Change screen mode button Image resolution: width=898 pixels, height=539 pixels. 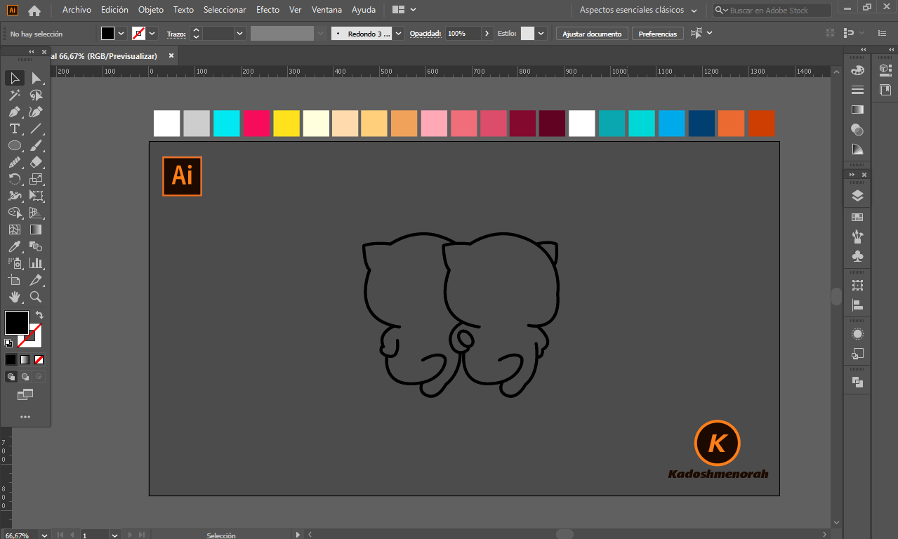pyautogui.click(x=25, y=395)
